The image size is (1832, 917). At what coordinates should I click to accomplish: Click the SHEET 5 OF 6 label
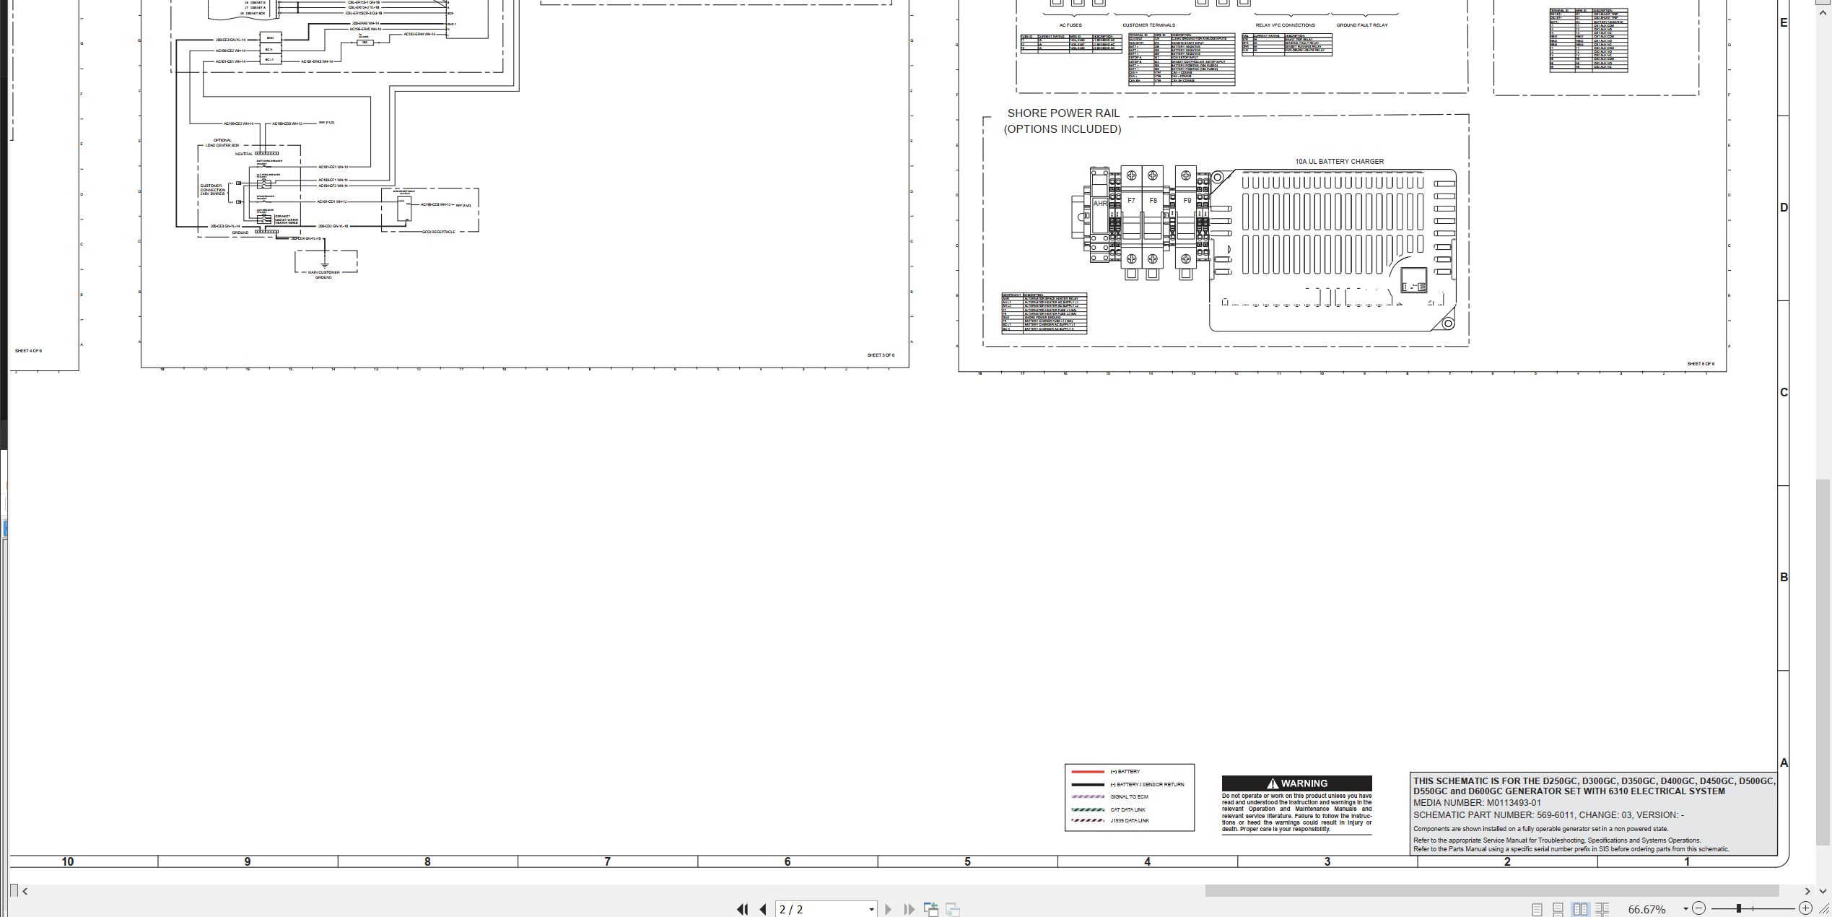tap(881, 355)
